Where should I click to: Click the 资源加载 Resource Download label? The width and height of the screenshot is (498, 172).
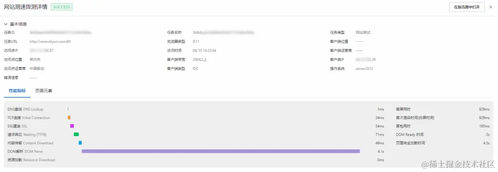pos(31,160)
